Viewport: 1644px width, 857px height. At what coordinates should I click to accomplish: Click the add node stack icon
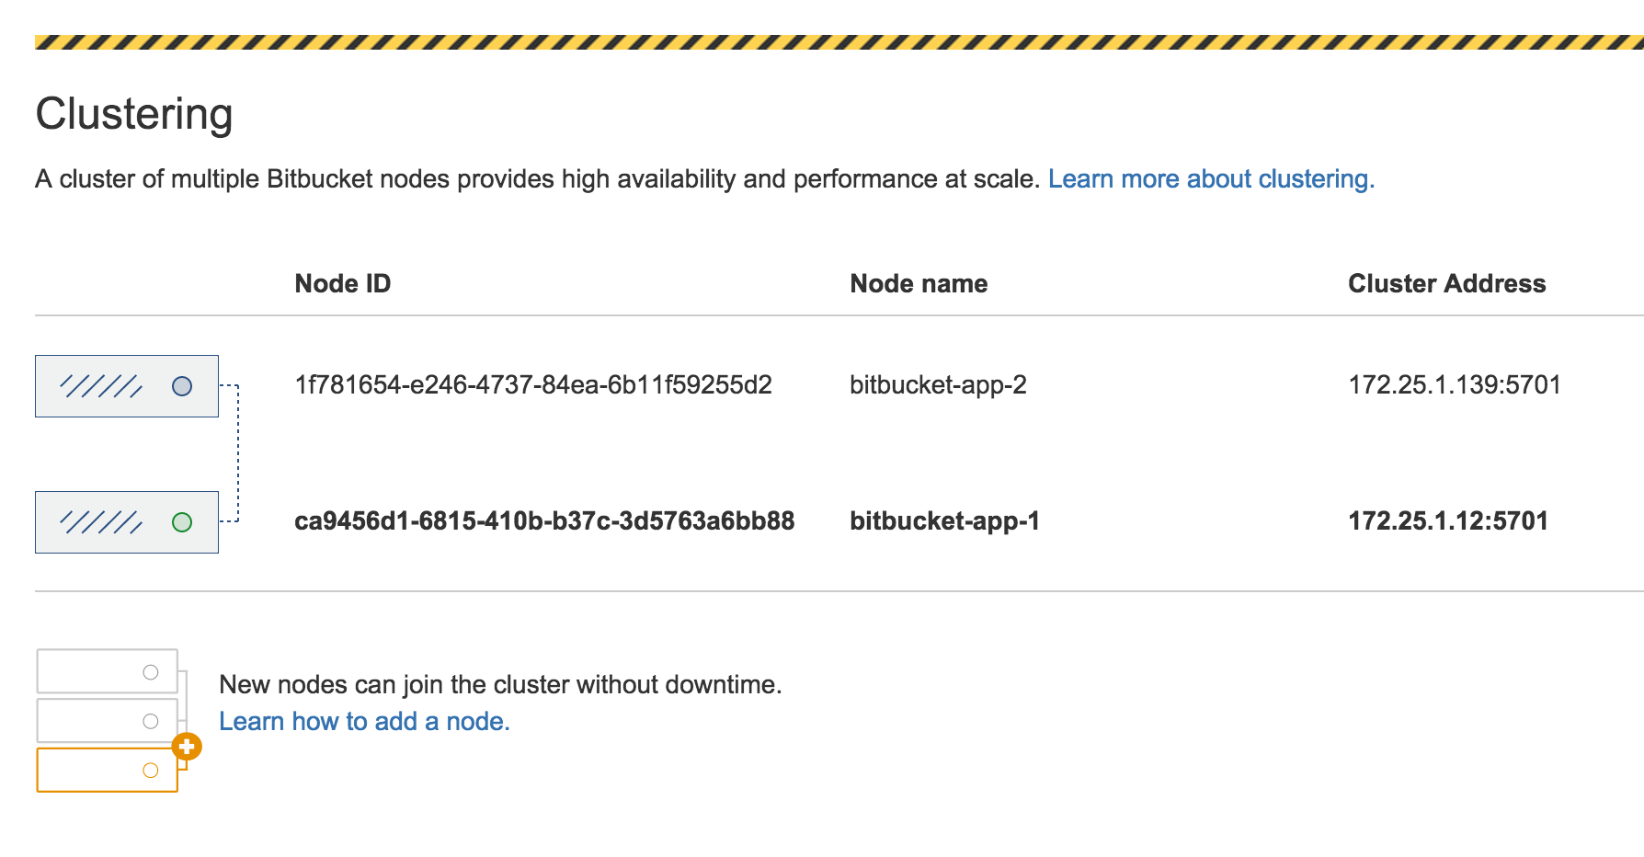point(118,720)
